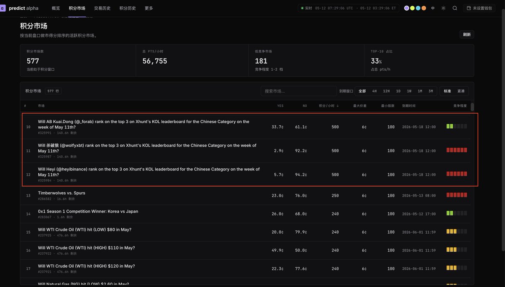Viewport: 505px width, 287px height.
Task: Select the 1D expiry window filter
Action: (x=398, y=91)
